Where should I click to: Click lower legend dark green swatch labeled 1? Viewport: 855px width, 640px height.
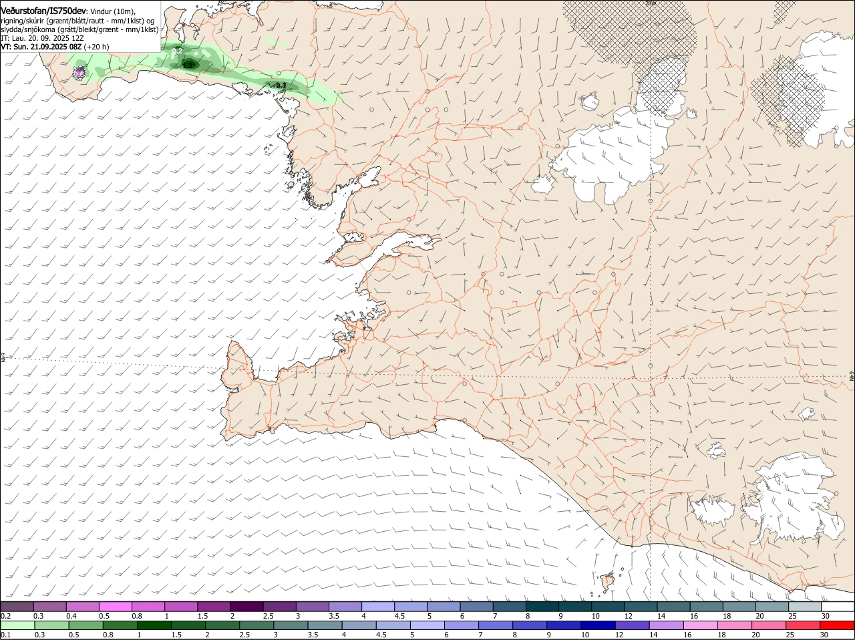pyautogui.click(x=154, y=625)
